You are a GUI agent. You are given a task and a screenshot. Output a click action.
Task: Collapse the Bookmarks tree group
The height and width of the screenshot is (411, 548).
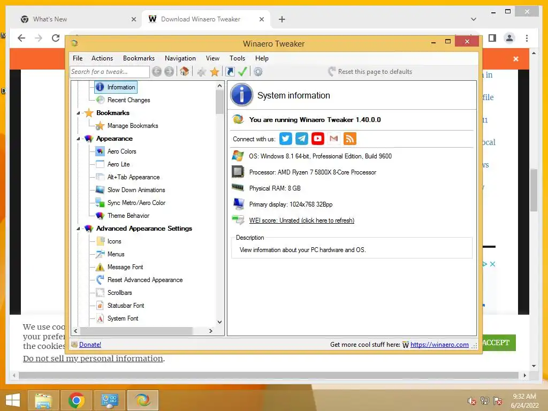click(x=78, y=113)
